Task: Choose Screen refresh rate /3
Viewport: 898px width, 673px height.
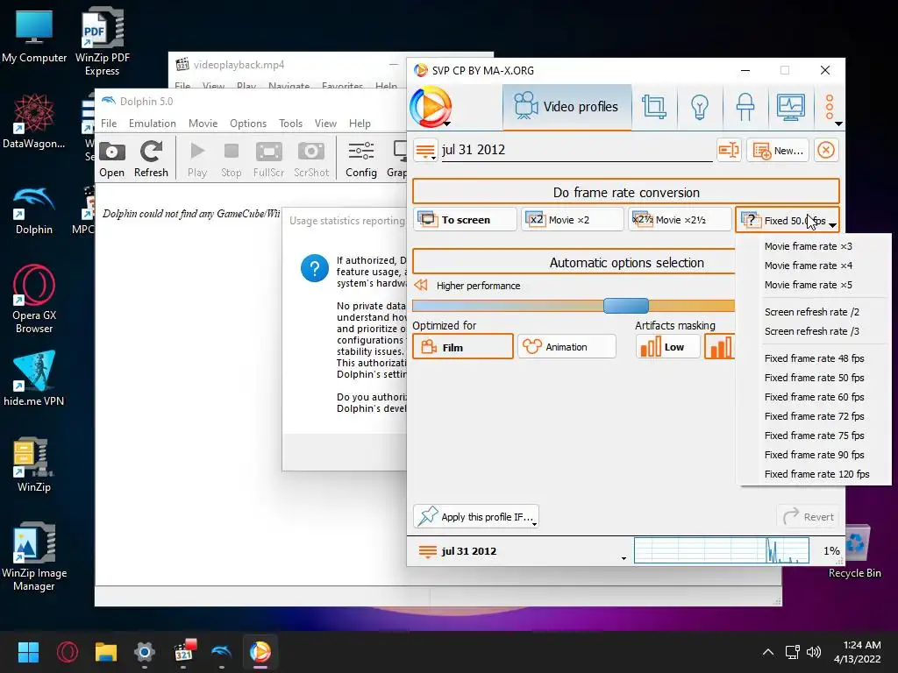Action: (811, 331)
